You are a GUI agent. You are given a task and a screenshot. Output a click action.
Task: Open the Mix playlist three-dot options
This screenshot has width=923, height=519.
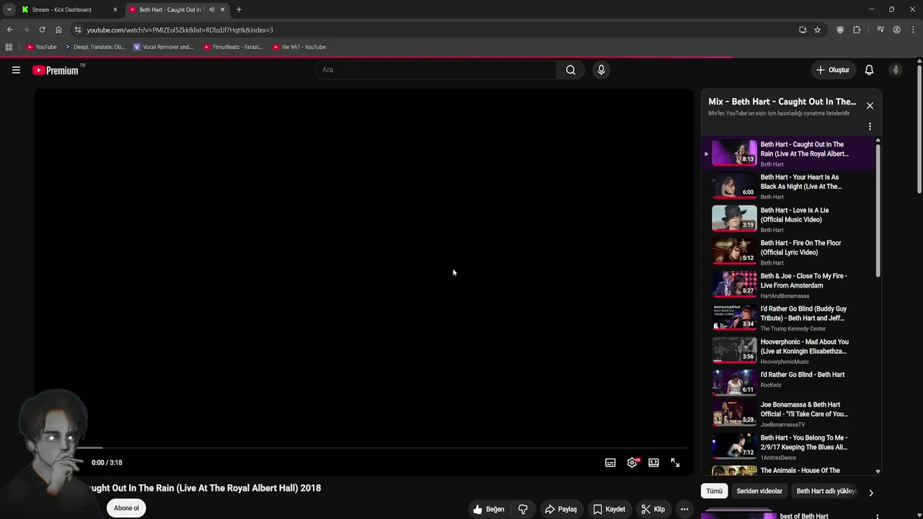pos(870,126)
